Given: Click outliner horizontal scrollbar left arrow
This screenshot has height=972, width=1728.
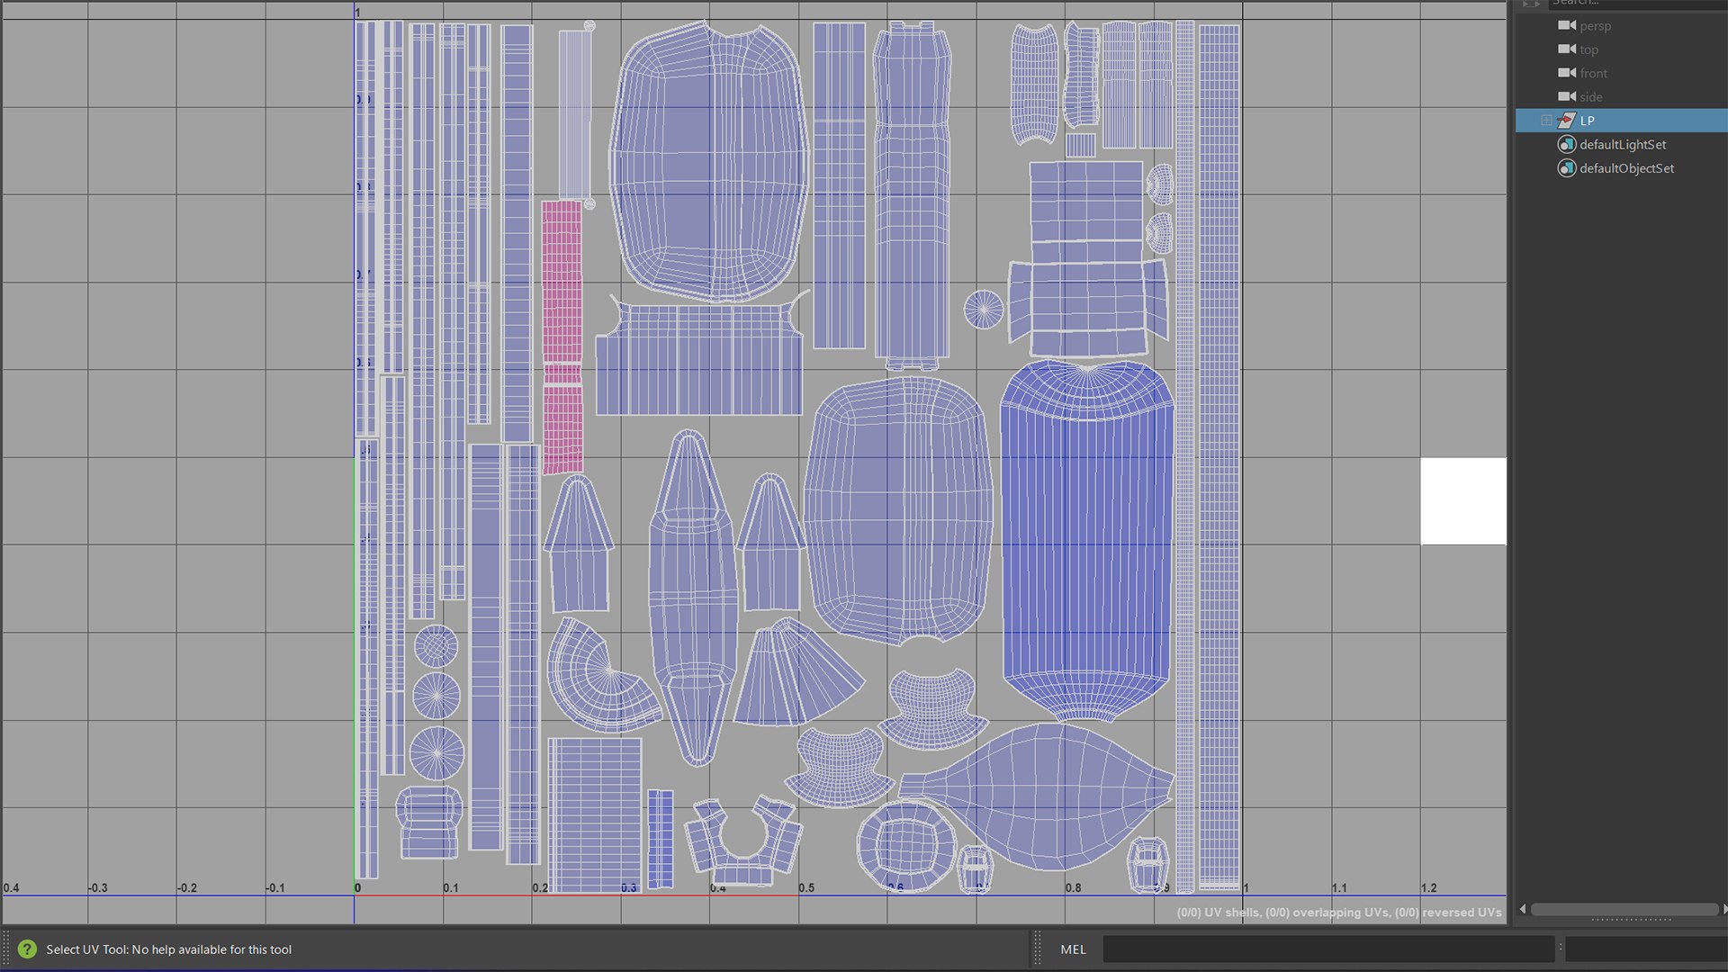Looking at the screenshot, I should tap(1523, 909).
